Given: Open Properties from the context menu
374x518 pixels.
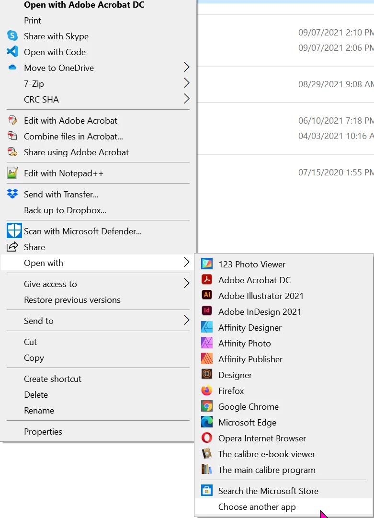Looking at the screenshot, I should (x=43, y=432).
